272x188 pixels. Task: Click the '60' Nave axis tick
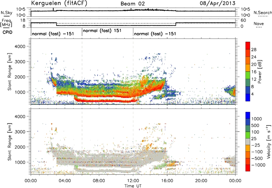click(243, 20)
